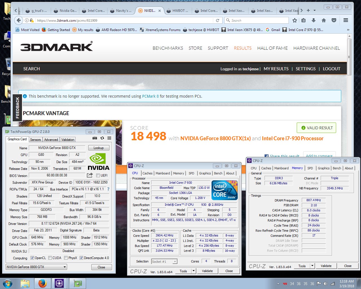Click the Windows Start button
Image resolution: width=361 pixels, height=289 pixels.
click(8, 283)
